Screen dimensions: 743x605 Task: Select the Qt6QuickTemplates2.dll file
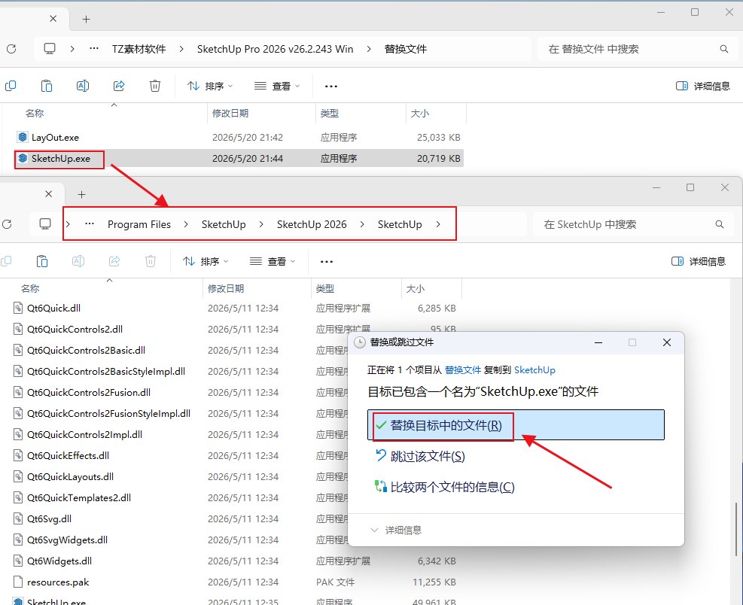tap(78, 497)
